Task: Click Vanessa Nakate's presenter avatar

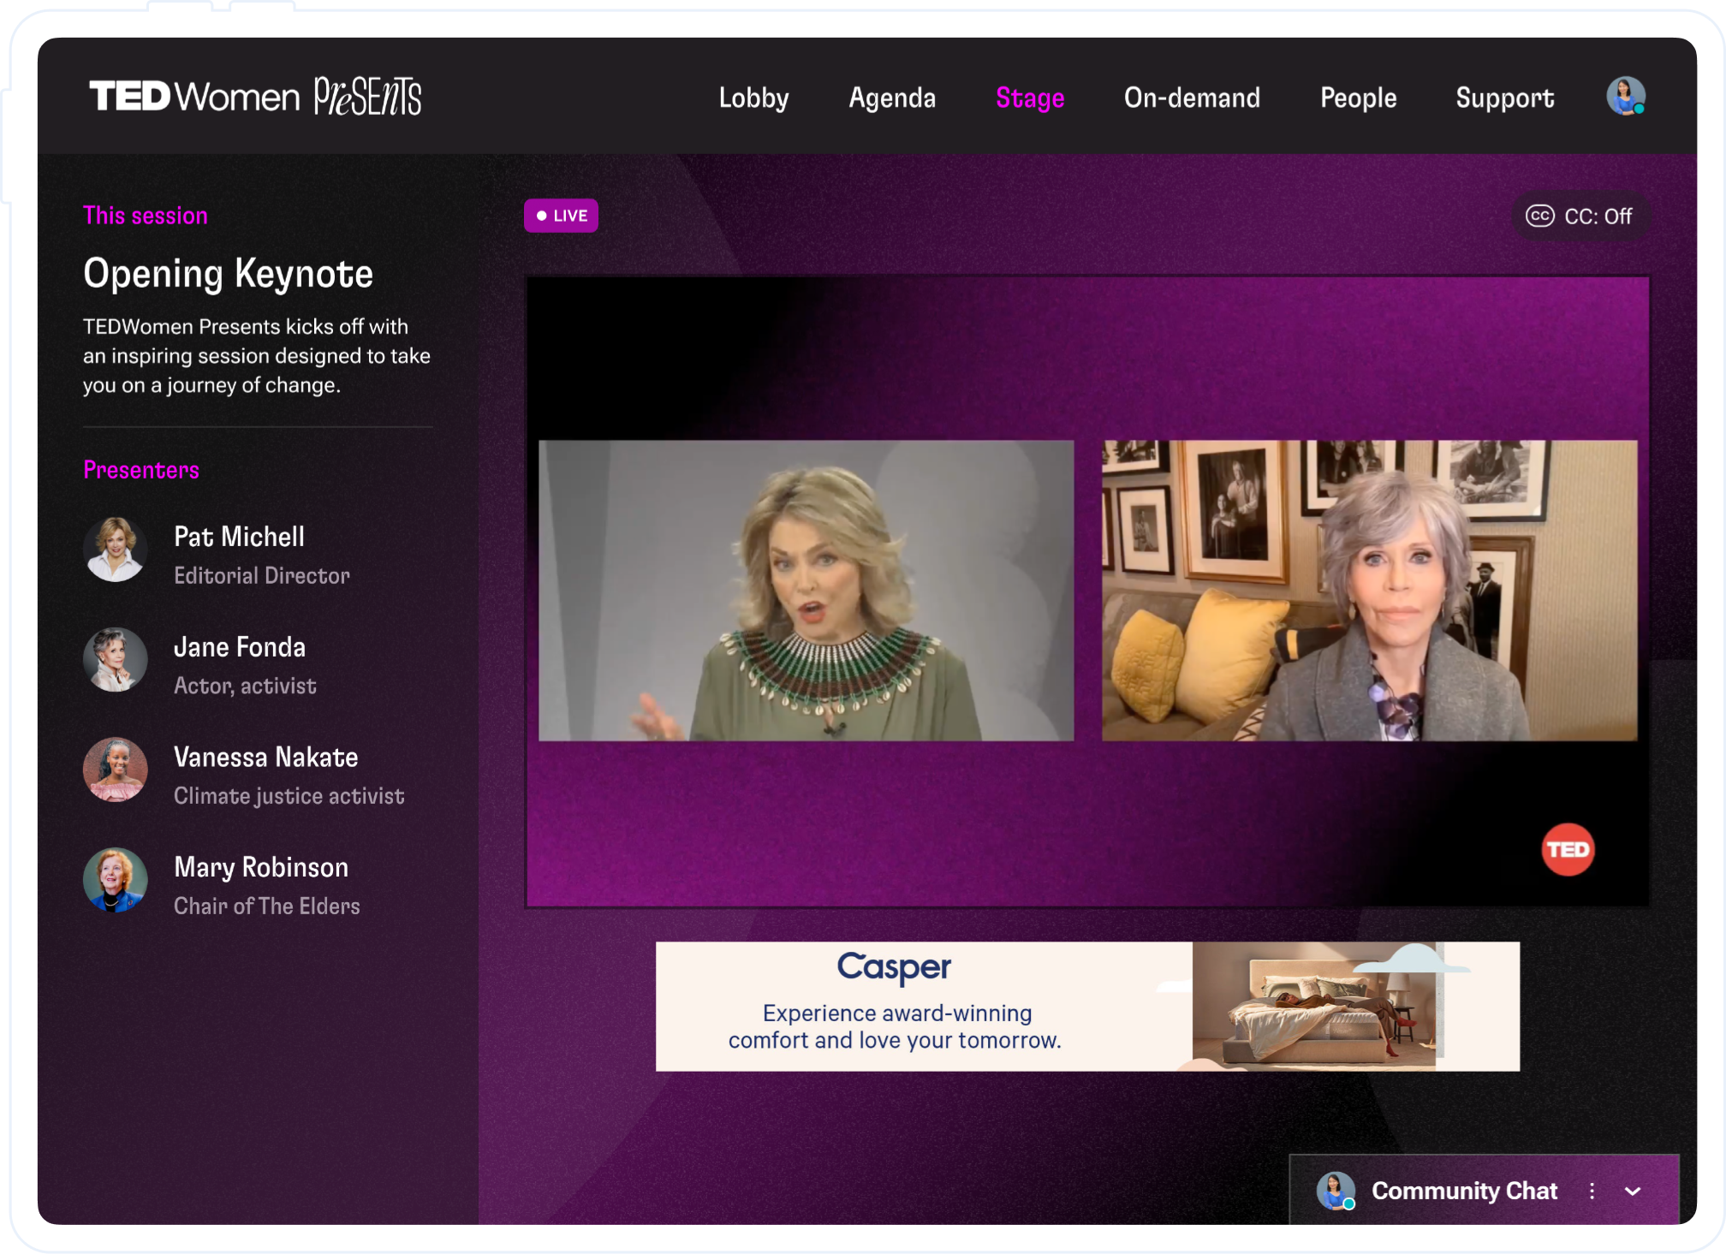Action: (116, 770)
